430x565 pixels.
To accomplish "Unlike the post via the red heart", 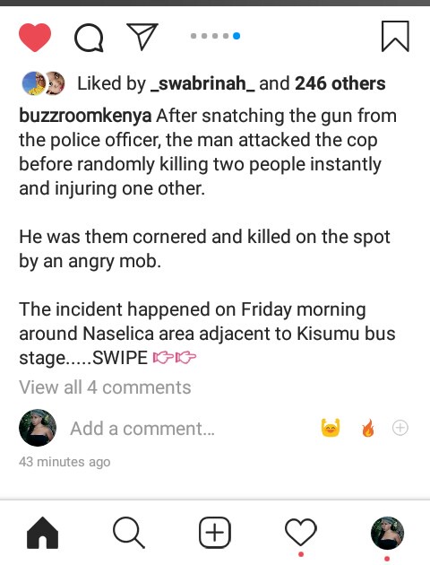I will tap(35, 37).
